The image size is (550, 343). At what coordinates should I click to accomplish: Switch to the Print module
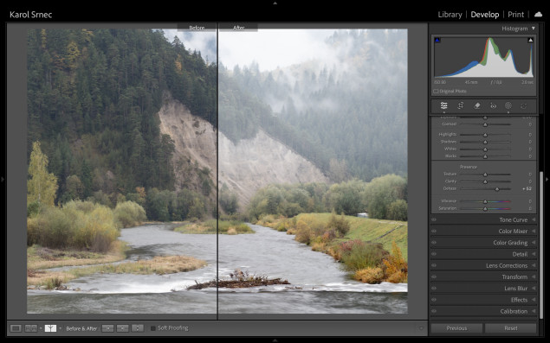(x=515, y=15)
